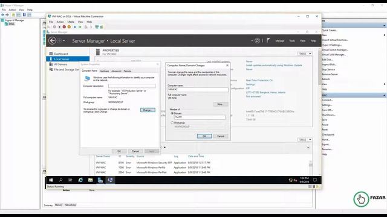Open the Action Center icon on guest taskbar

tap(314, 180)
